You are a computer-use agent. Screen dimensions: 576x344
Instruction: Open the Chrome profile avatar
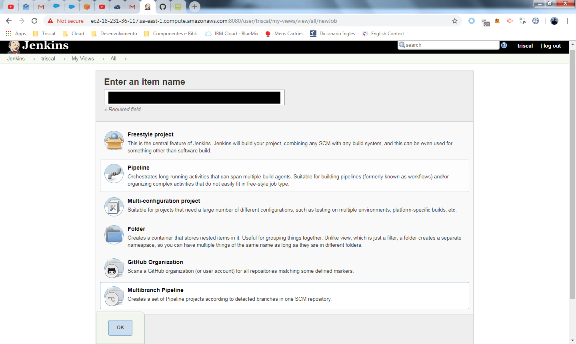tap(554, 21)
